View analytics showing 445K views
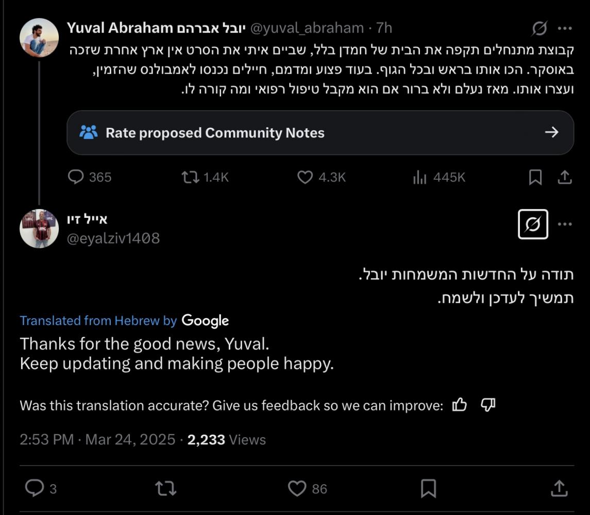 439,177
